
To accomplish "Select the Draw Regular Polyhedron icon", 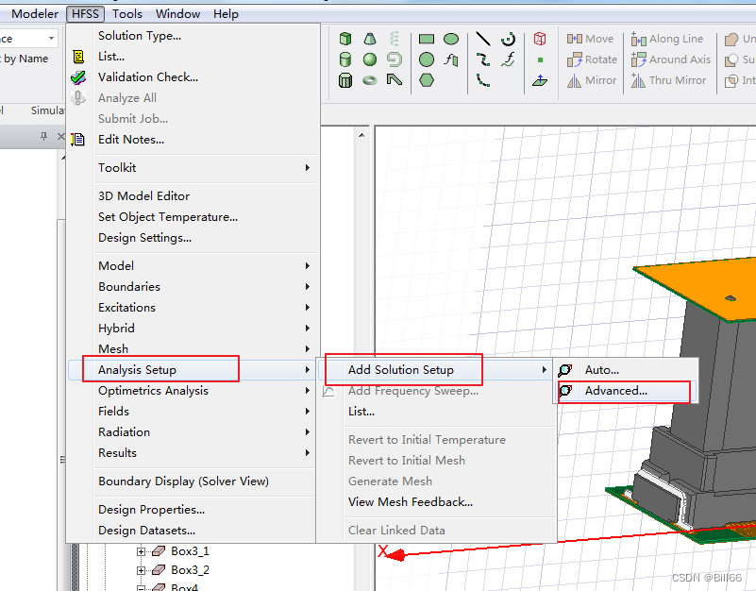I will 345,80.
